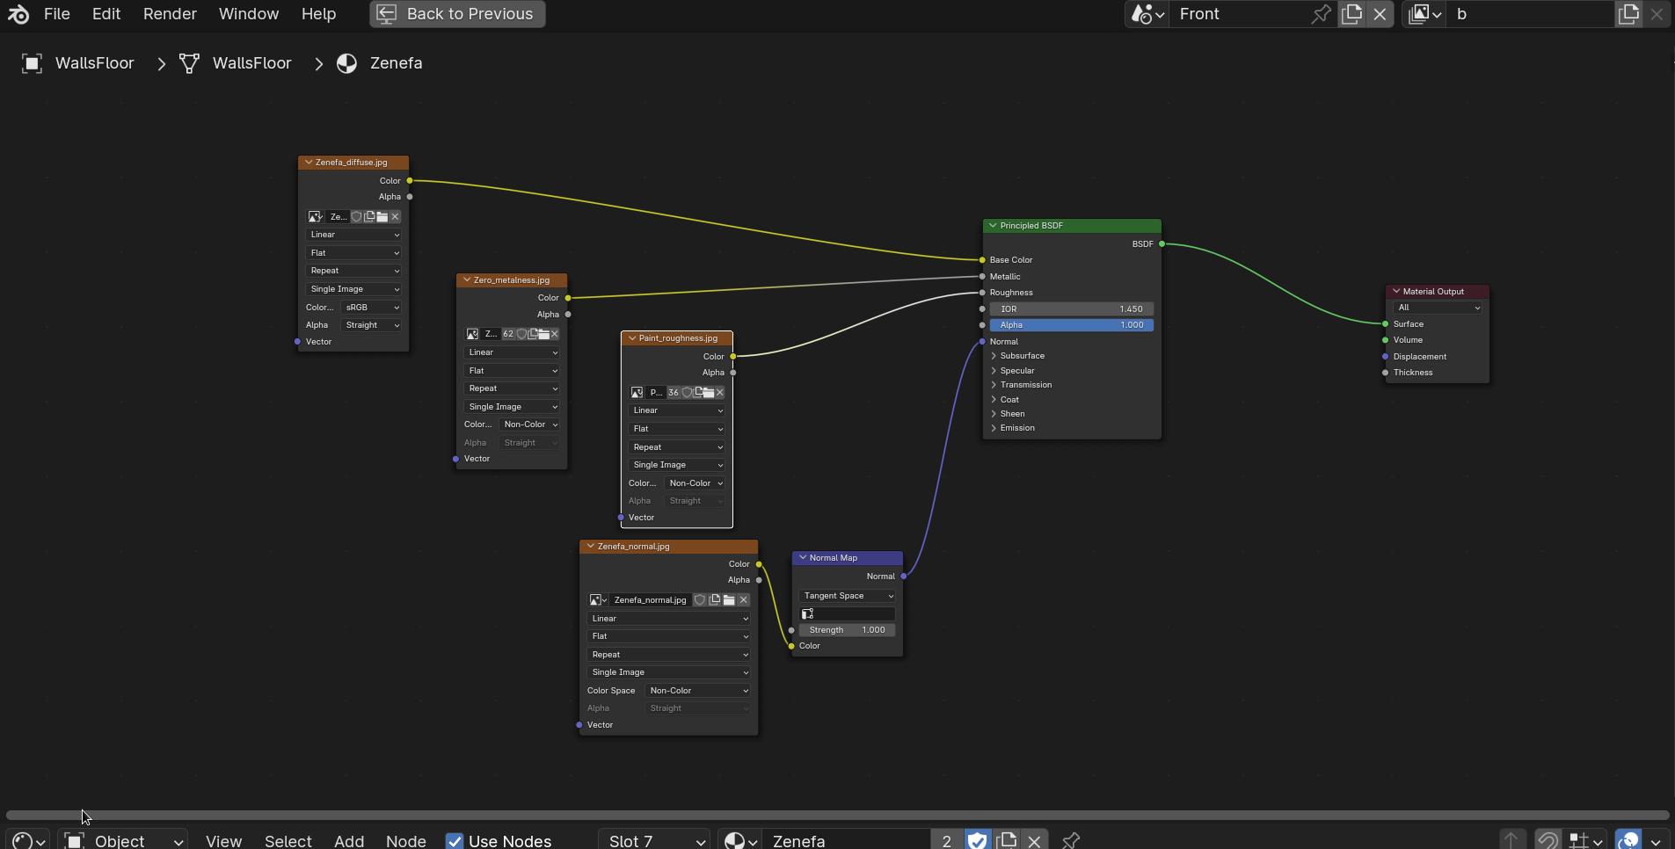Toggle fake user shield for Zenefa material
Image resolution: width=1675 pixels, height=849 pixels.
click(x=977, y=840)
